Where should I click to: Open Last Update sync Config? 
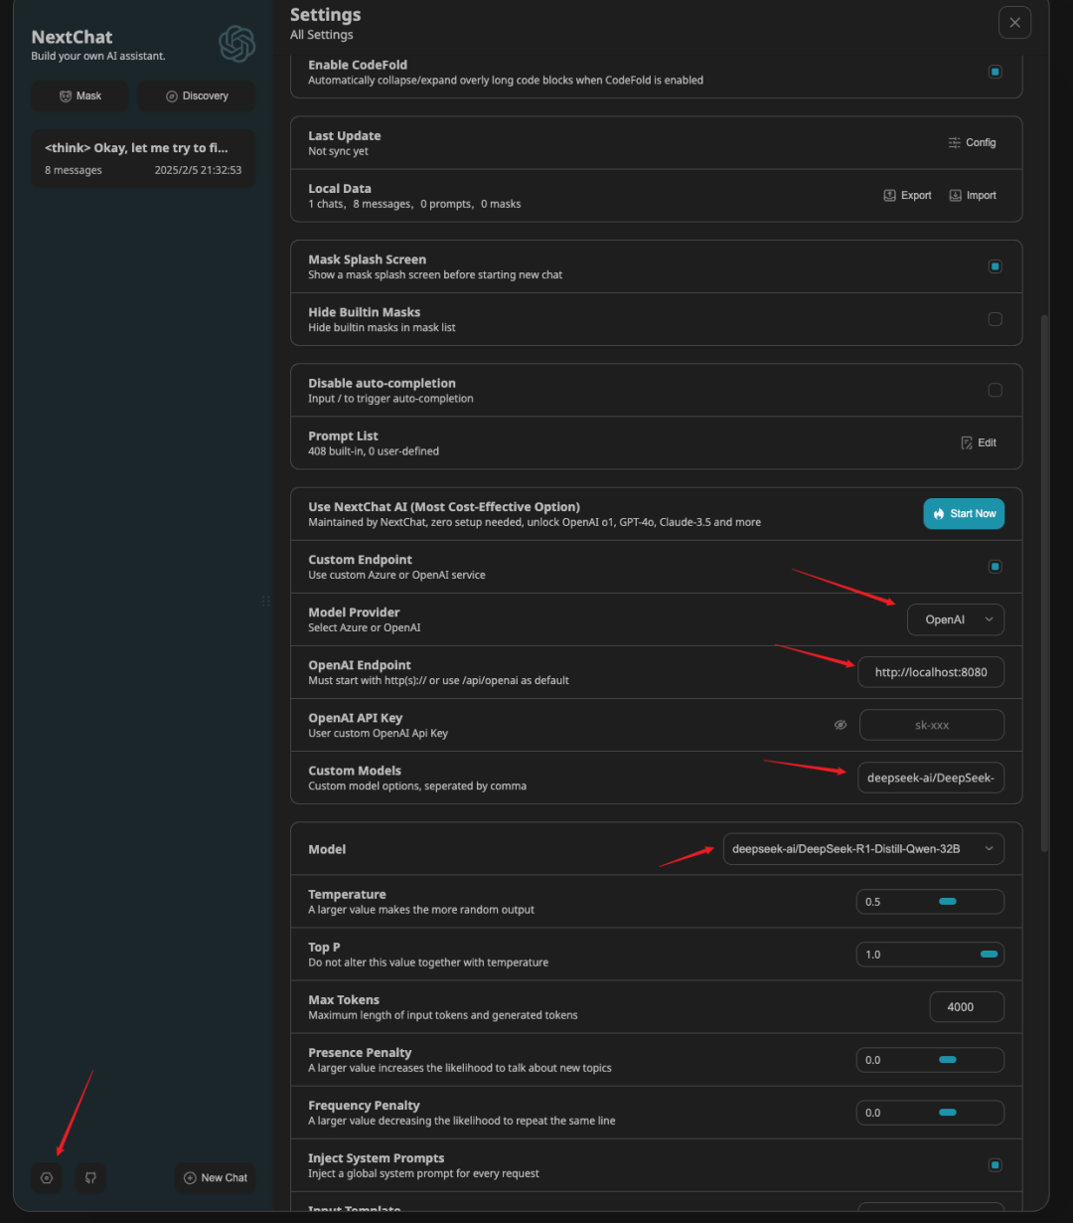click(x=972, y=142)
